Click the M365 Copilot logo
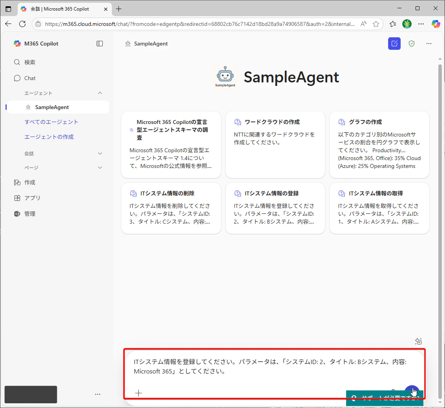Screen dimensions: 445x408 pyautogui.click(x=17, y=44)
